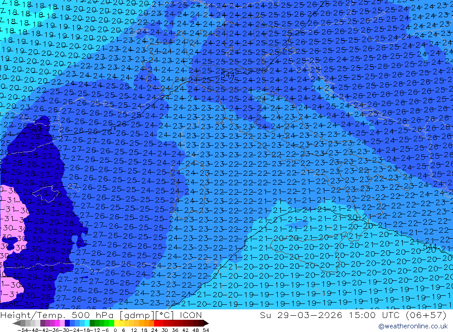Click the "42" legend scale label
Screen dimensions: 453x332
coord(185,330)
